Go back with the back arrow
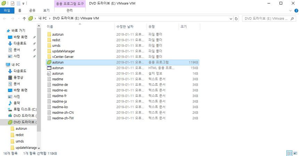299x156 pixels. pyautogui.click(x=5, y=18)
